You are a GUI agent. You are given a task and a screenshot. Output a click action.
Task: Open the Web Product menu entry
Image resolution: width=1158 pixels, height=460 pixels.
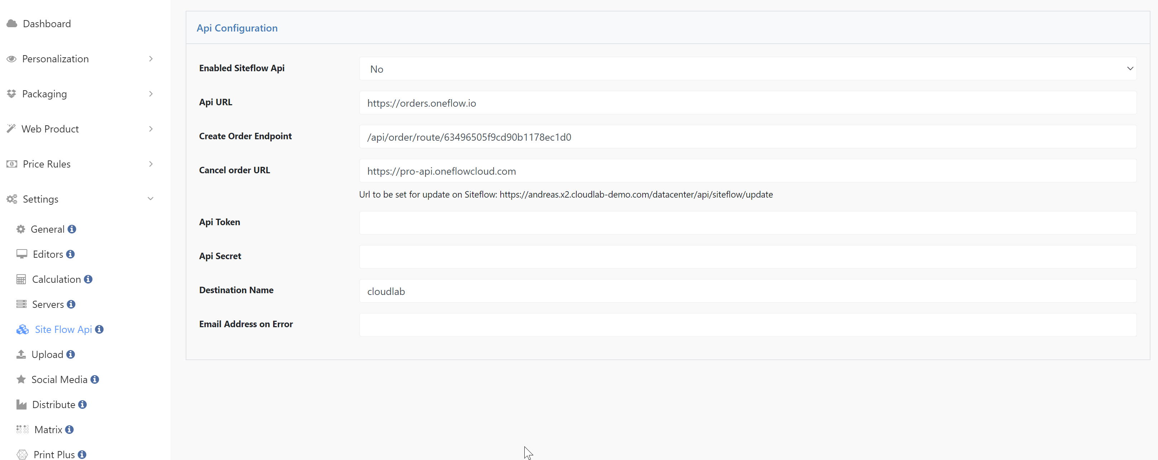[x=50, y=129]
